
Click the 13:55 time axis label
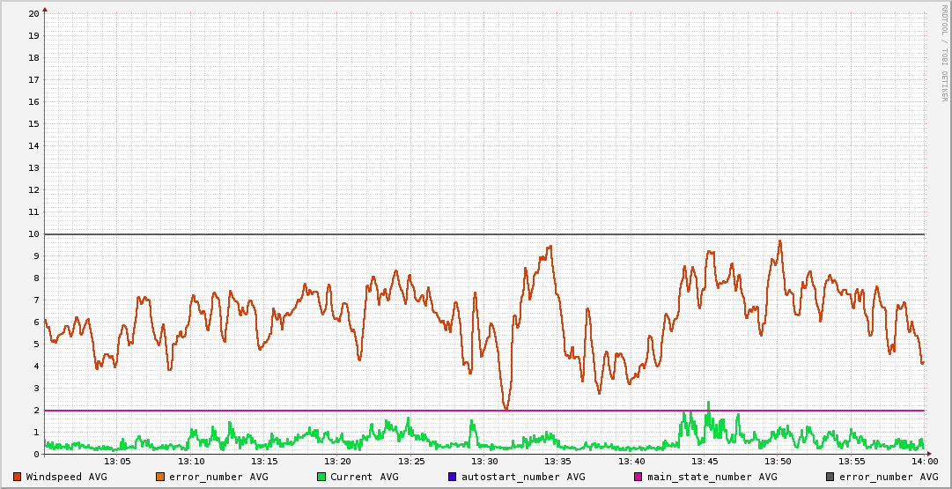click(x=851, y=462)
